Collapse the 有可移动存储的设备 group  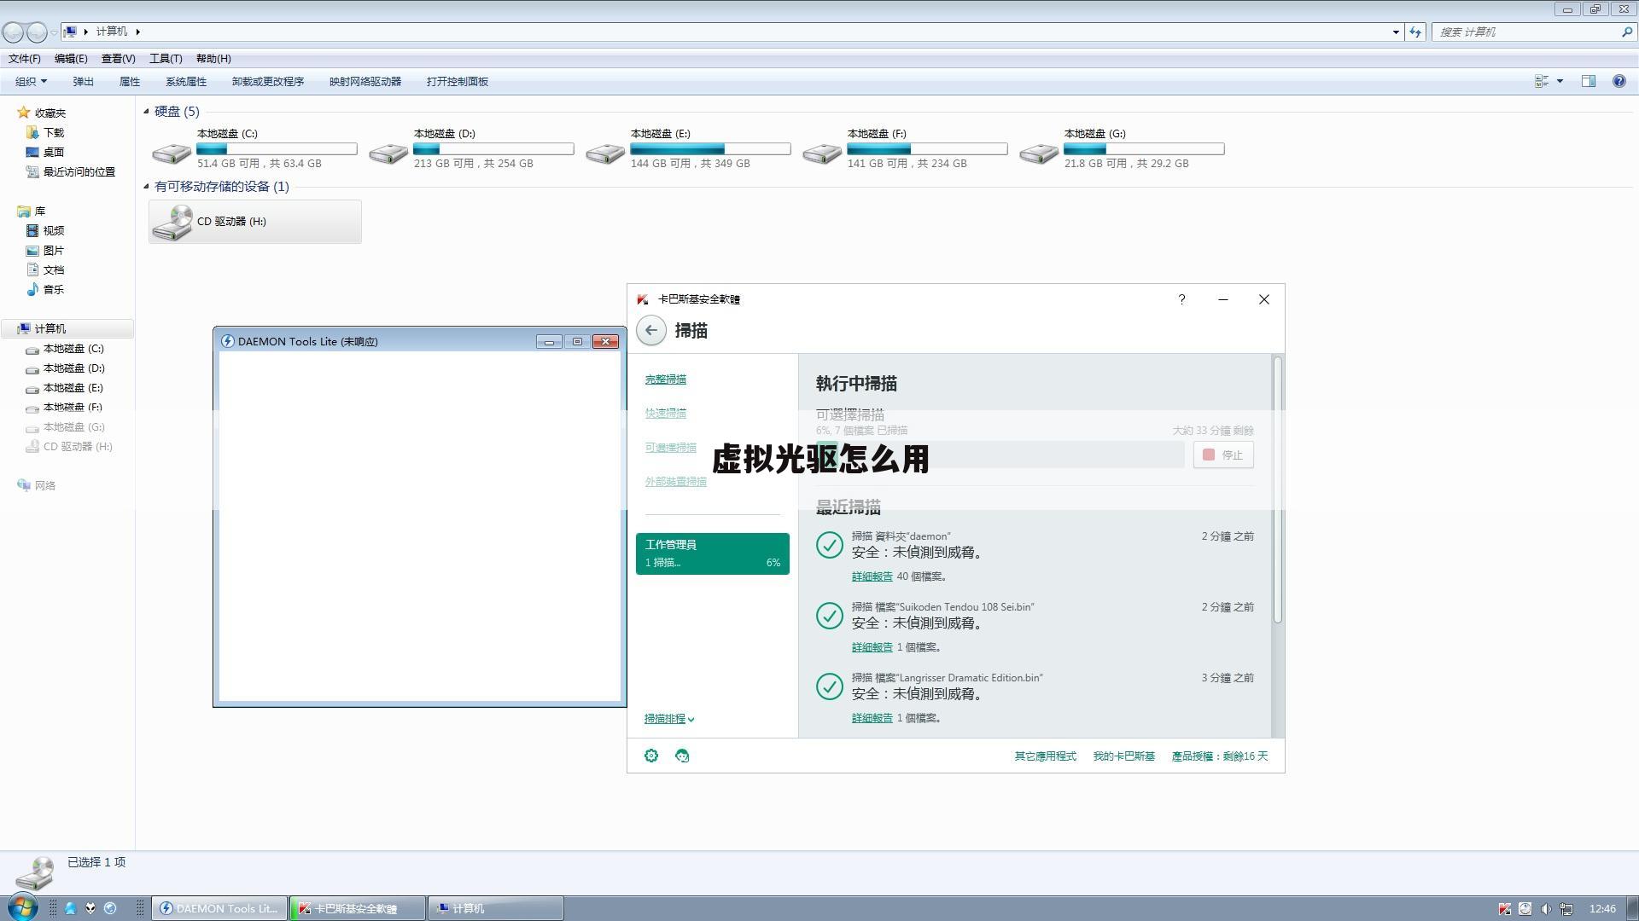[146, 187]
